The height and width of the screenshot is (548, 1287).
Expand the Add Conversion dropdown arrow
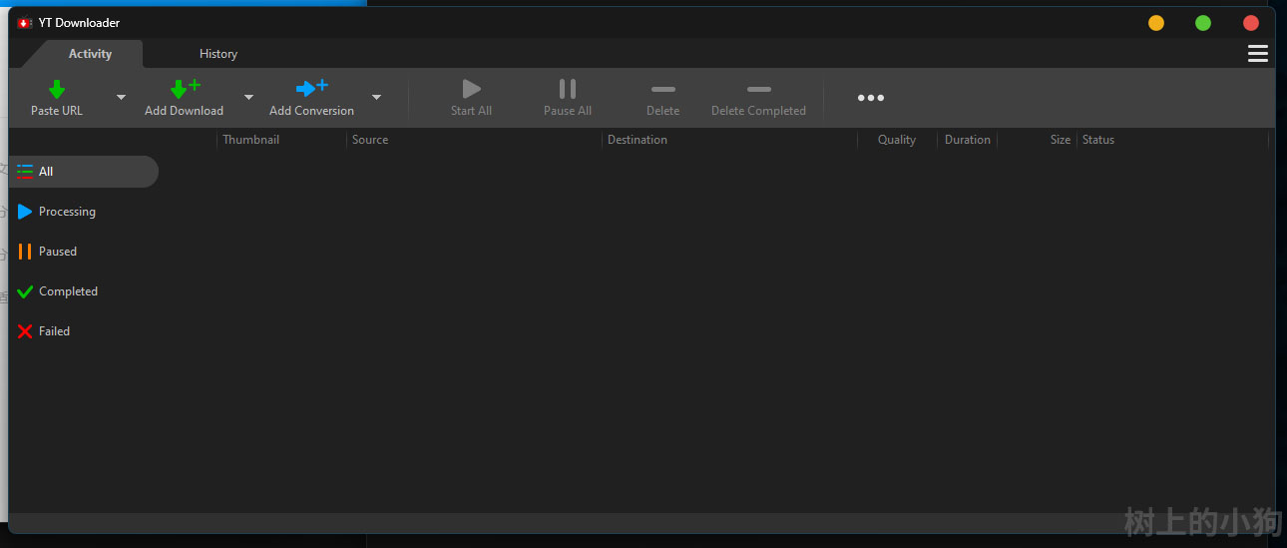[376, 98]
